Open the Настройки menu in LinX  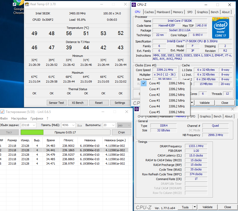[19, 118]
